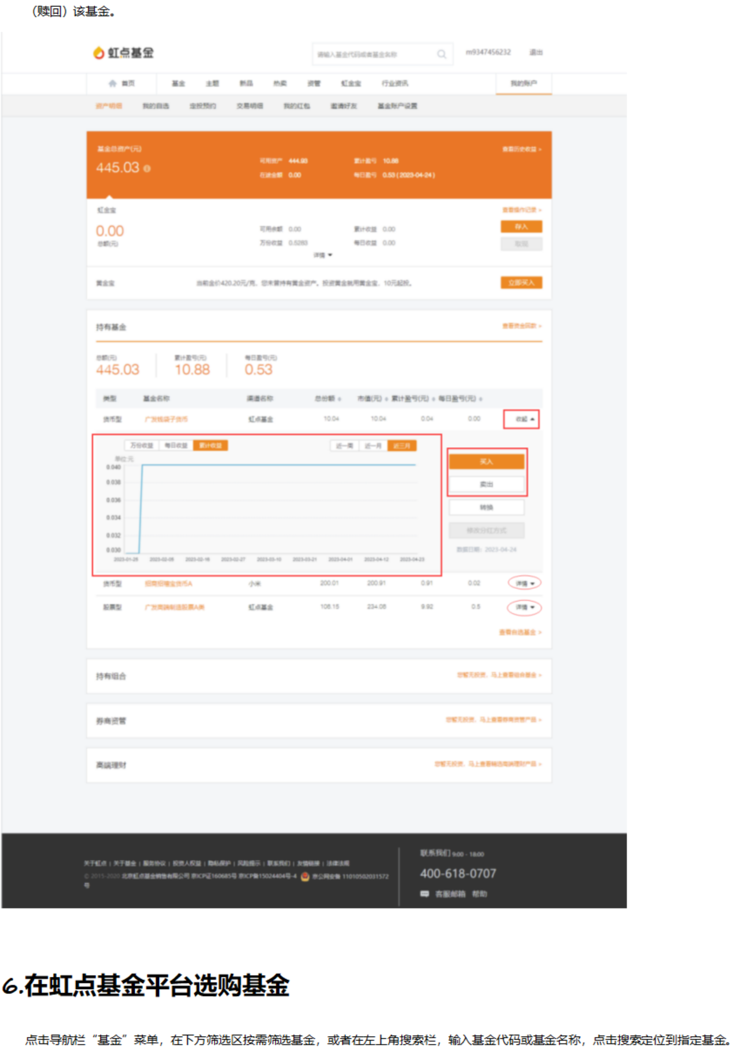Open account link m9347456232
This screenshot has height=1050, width=736.
click(488, 52)
